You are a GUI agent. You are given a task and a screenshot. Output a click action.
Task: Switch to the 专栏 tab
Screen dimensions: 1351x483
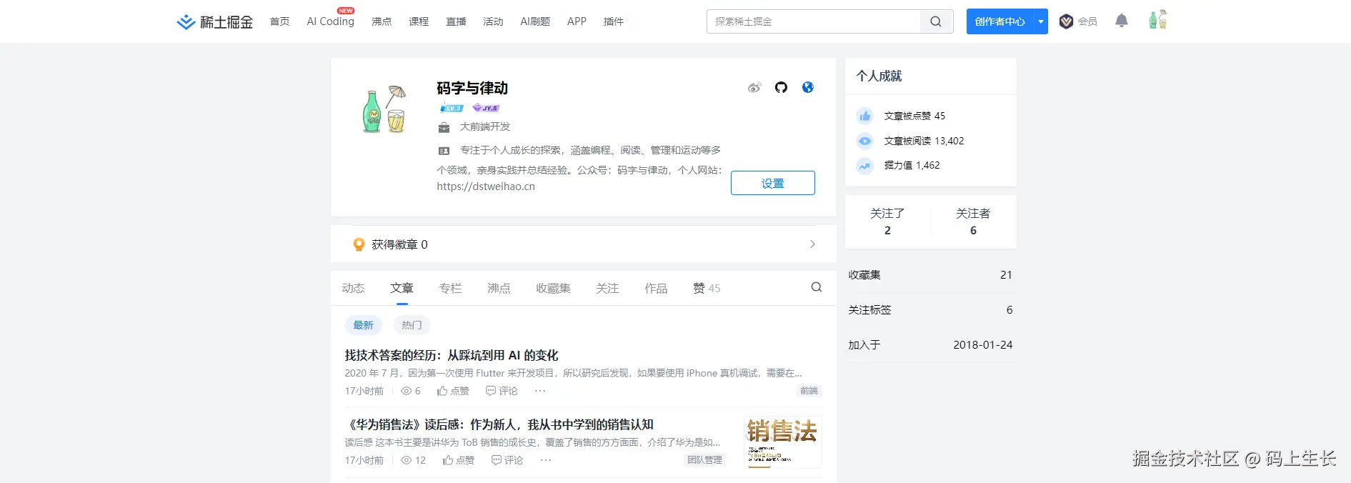(451, 288)
